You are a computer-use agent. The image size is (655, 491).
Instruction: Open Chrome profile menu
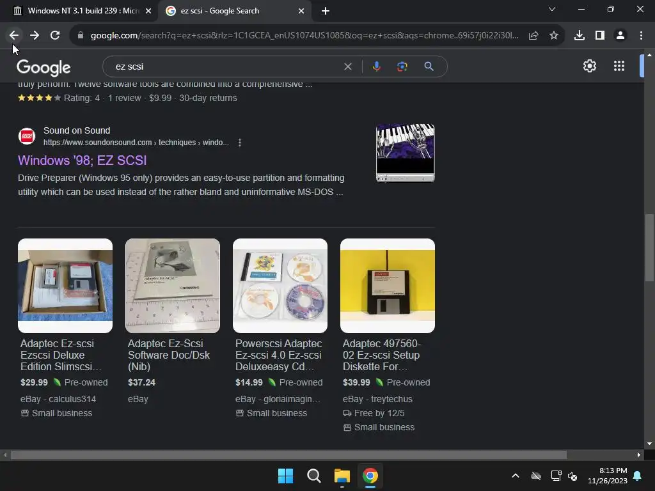[x=620, y=36]
